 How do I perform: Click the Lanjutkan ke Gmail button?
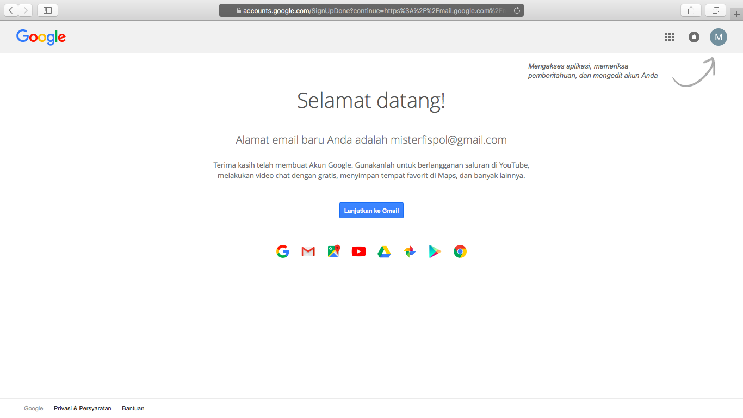click(371, 211)
